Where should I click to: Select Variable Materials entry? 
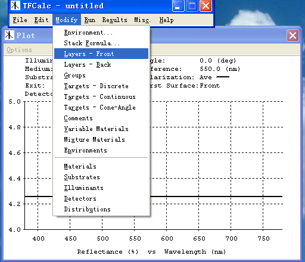tap(101, 129)
